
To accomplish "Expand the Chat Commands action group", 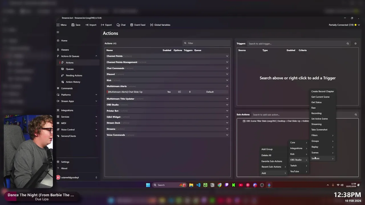I will 167,68.
